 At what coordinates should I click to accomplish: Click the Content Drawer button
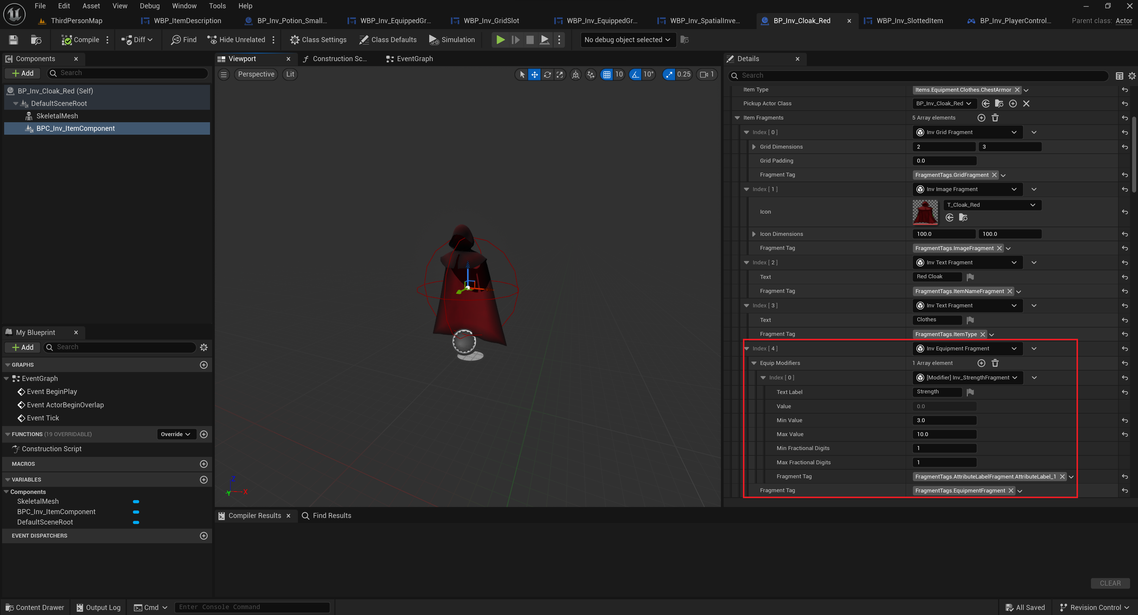[x=34, y=608]
